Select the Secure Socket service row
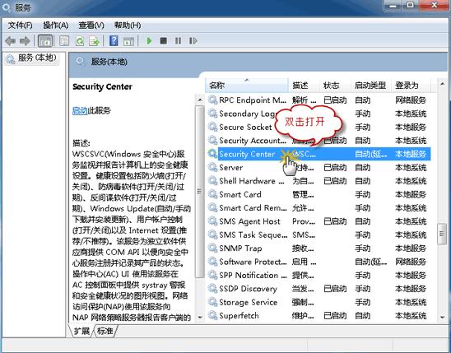Viewport: 451px width, 353px height. click(318, 127)
